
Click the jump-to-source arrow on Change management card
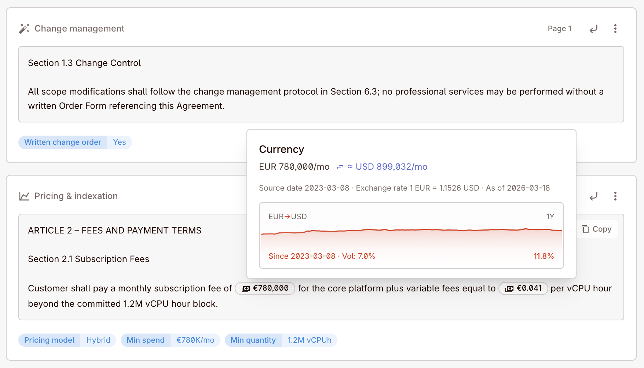pyautogui.click(x=594, y=29)
